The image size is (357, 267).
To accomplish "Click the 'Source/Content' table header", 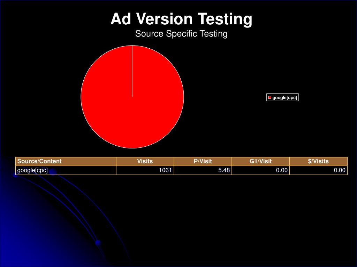I will click(66, 161).
